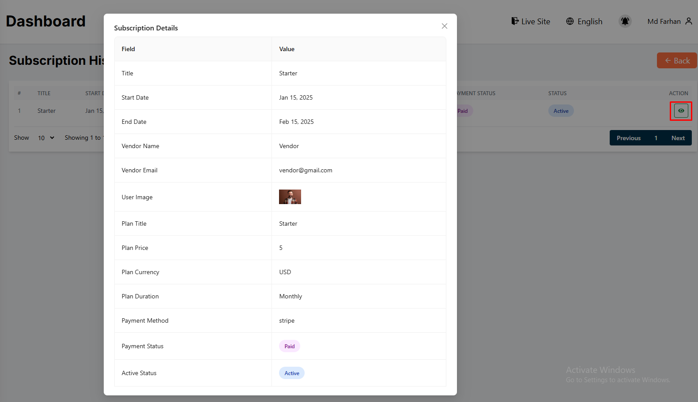Click the globe language icon
Screen dimensions: 698x402
pyautogui.click(x=570, y=21)
